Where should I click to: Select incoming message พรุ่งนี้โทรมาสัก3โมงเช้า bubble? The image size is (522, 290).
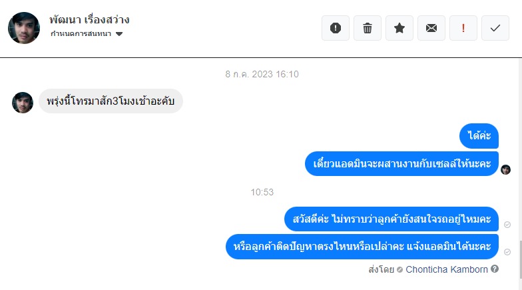[111, 101]
